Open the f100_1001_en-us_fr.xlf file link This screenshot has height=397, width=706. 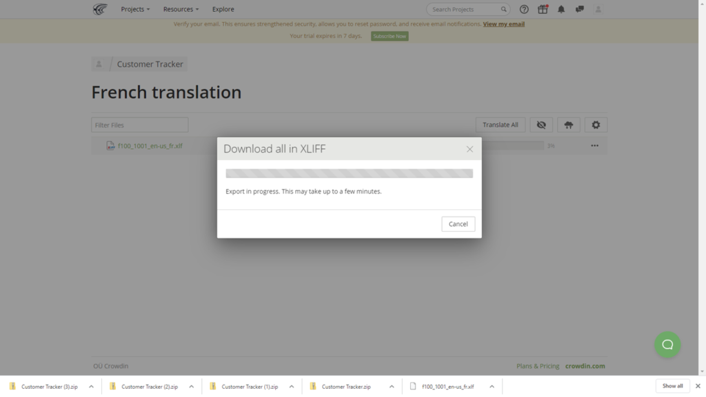150,145
